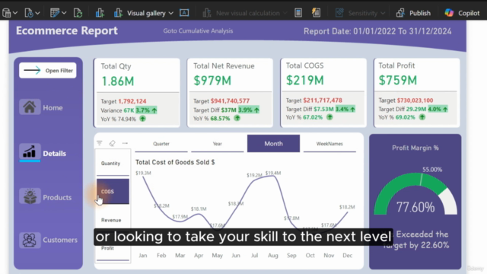Click the Products navigation label
The width and height of the screenshot is (487, 274).
pyautogui.click(x=57, y=198)
